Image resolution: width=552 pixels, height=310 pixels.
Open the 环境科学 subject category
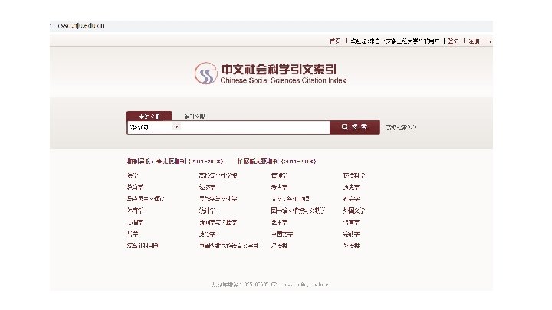[x=354, y=175]
